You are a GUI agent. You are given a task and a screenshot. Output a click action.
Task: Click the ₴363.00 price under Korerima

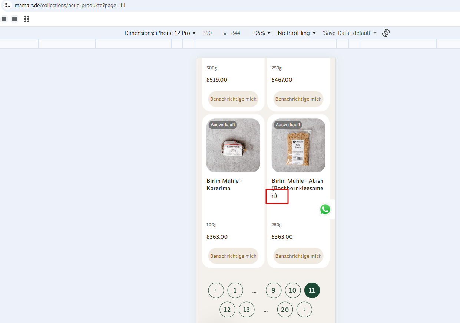(217, 237)
